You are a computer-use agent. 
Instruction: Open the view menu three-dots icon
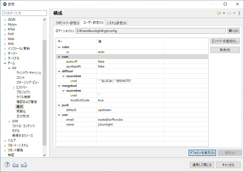(x=239, y=13)
